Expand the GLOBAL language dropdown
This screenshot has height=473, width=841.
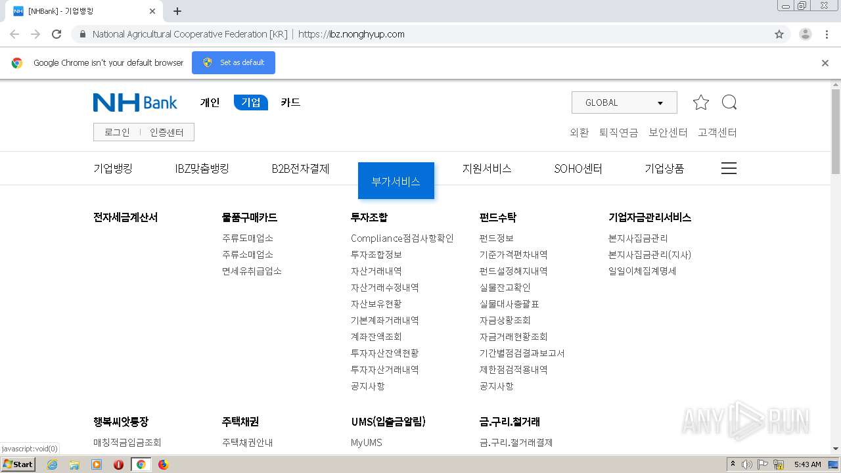point(624,102)
